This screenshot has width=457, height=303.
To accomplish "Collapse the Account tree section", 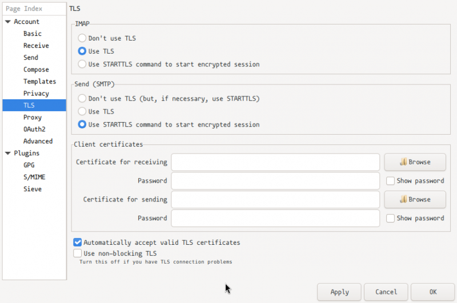I will 8,22.
